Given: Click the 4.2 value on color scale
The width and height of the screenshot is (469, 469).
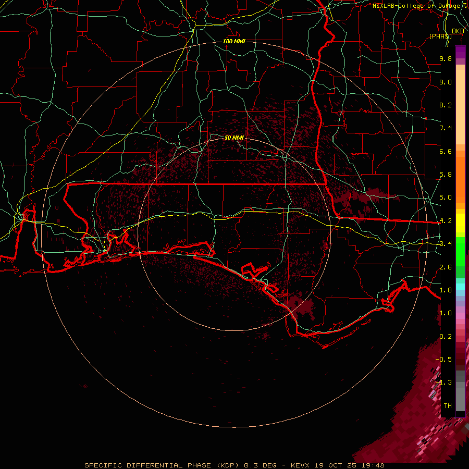Looking at the screenshot, I should [446, 221].
